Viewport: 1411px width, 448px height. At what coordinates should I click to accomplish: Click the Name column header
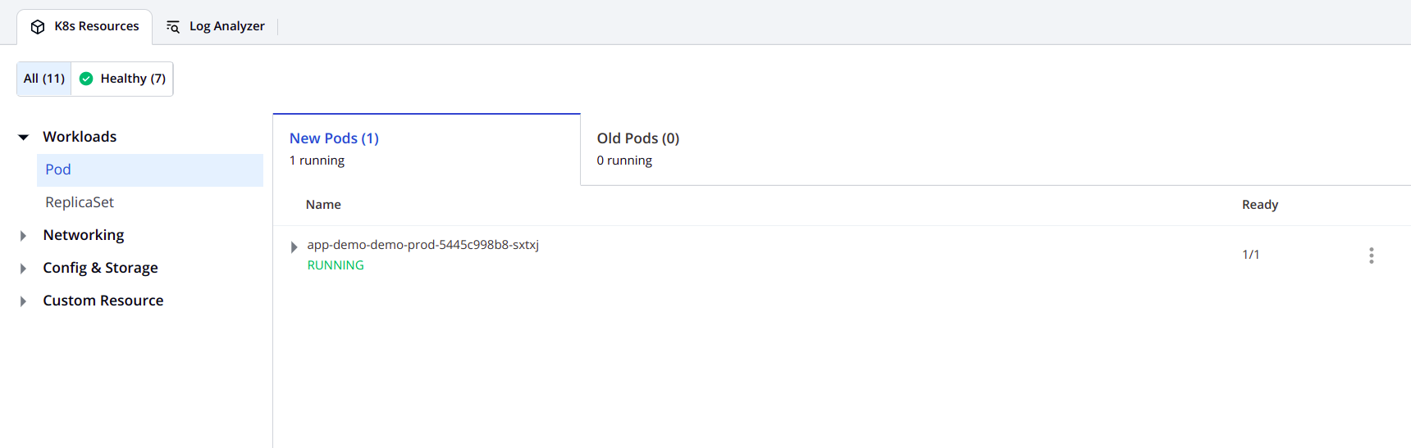(323, 205)
